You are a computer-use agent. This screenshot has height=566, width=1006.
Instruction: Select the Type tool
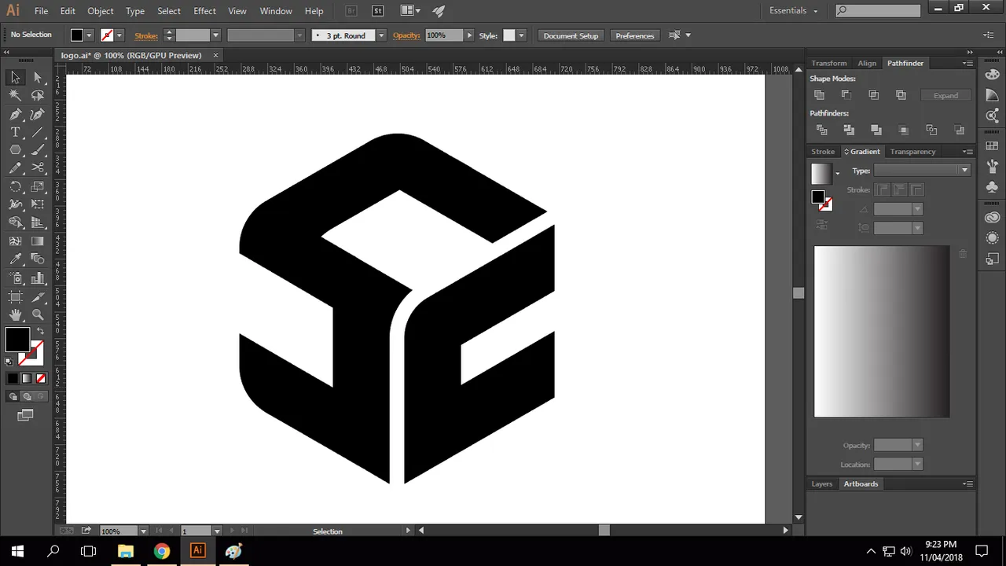15,132
